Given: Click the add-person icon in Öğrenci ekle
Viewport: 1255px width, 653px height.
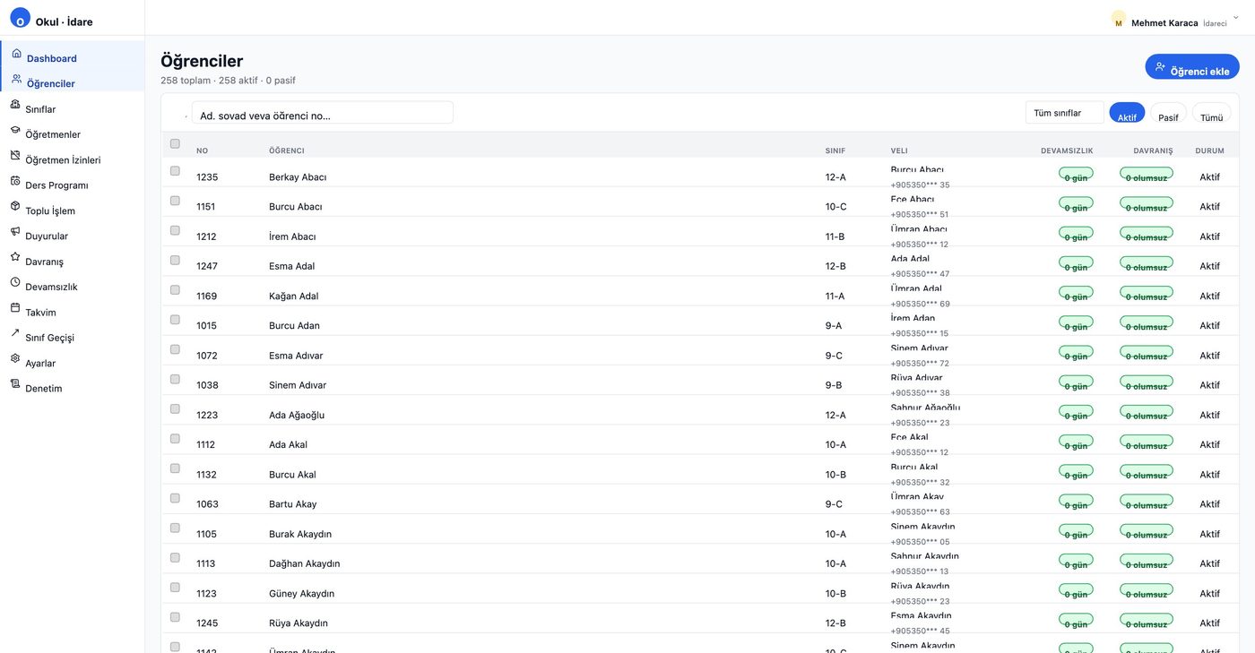Looking at the screenshot, I should [x=1160, y=67].
